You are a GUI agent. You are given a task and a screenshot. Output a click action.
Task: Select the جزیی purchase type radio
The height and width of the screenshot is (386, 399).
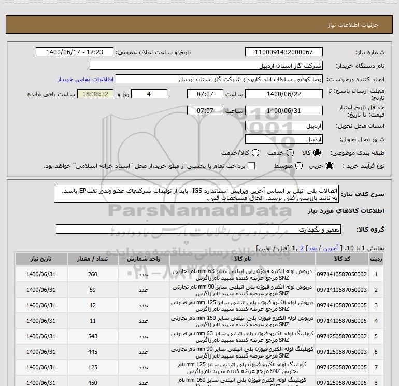coord(329,166)
